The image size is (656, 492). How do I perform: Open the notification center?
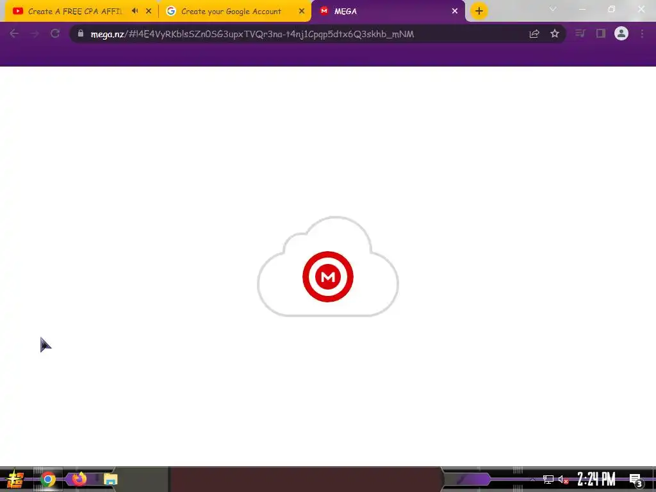635,480
